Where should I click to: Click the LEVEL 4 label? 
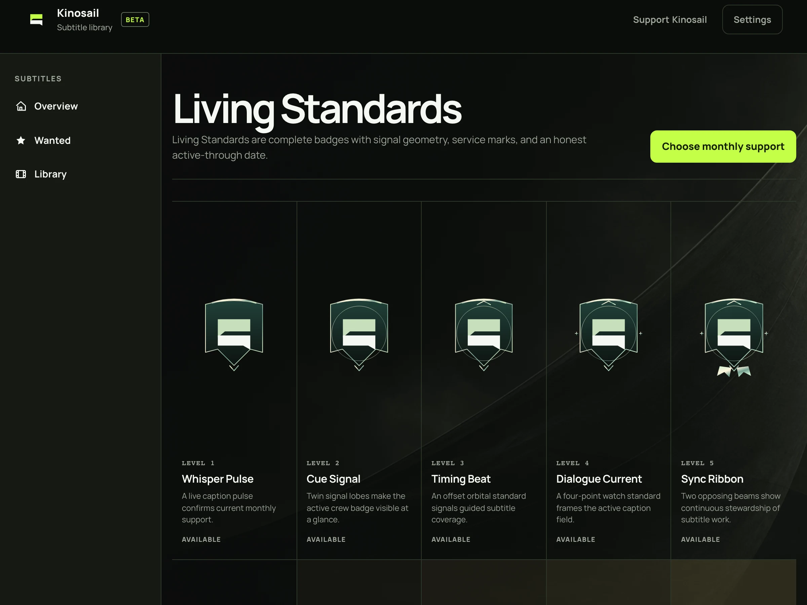pyautogui.click(x=572, y=463)
